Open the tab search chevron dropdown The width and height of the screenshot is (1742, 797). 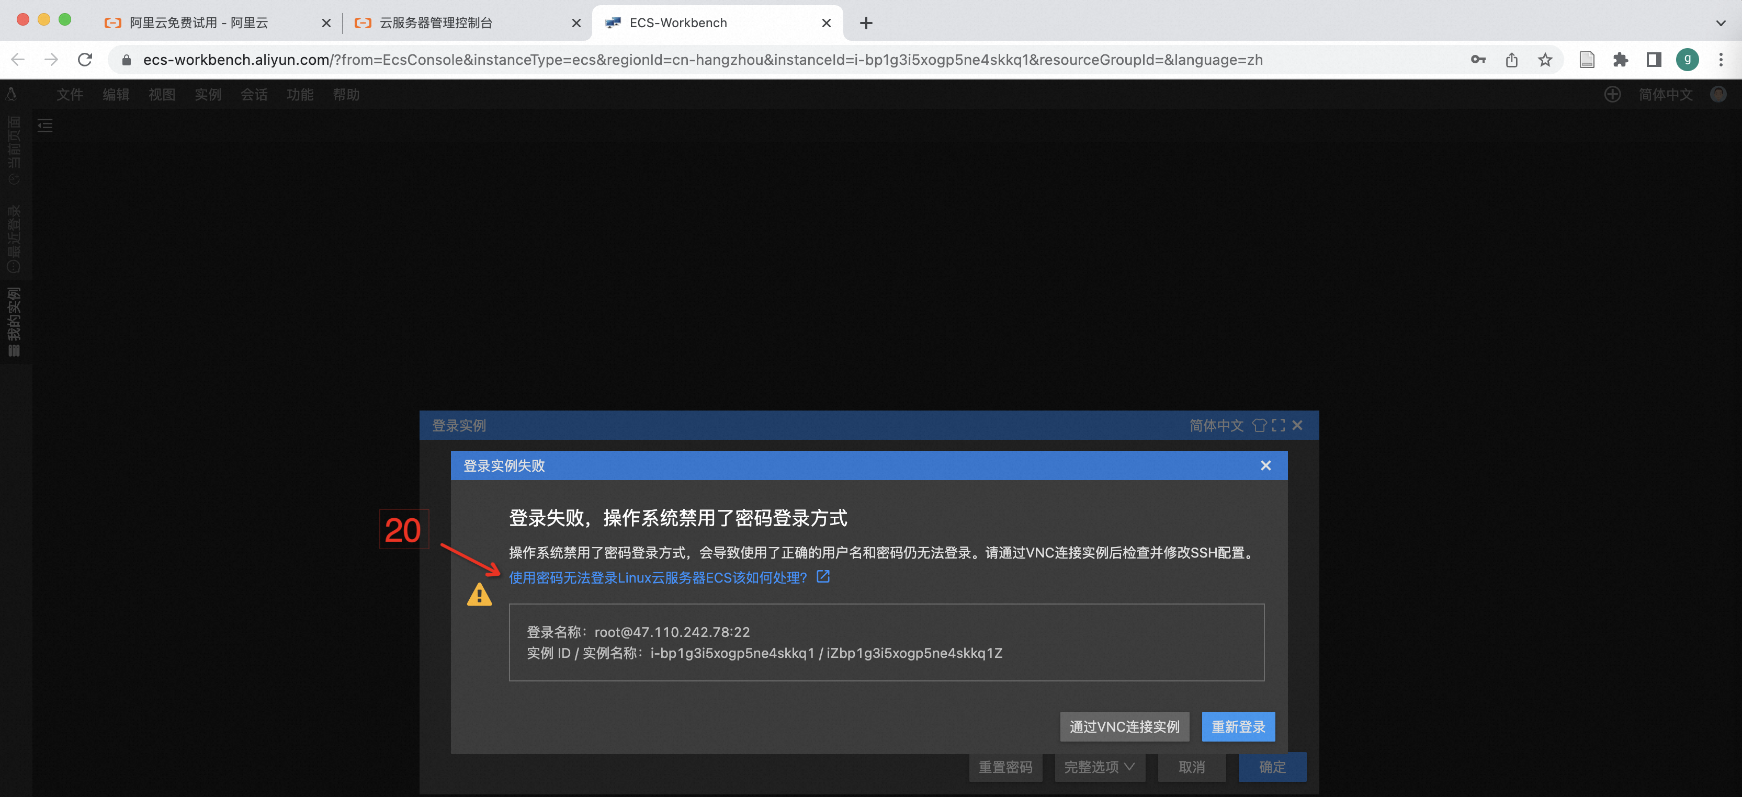1721,22
